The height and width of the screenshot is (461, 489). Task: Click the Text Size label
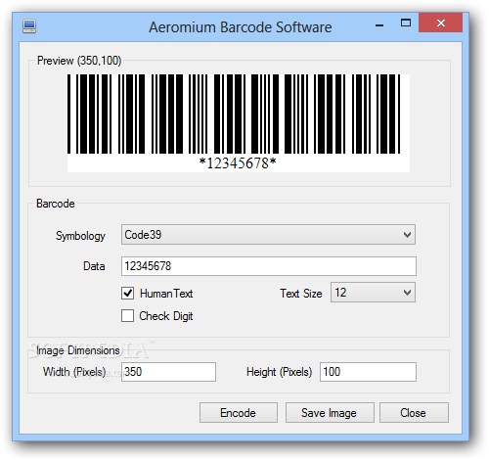coord(301,294)
